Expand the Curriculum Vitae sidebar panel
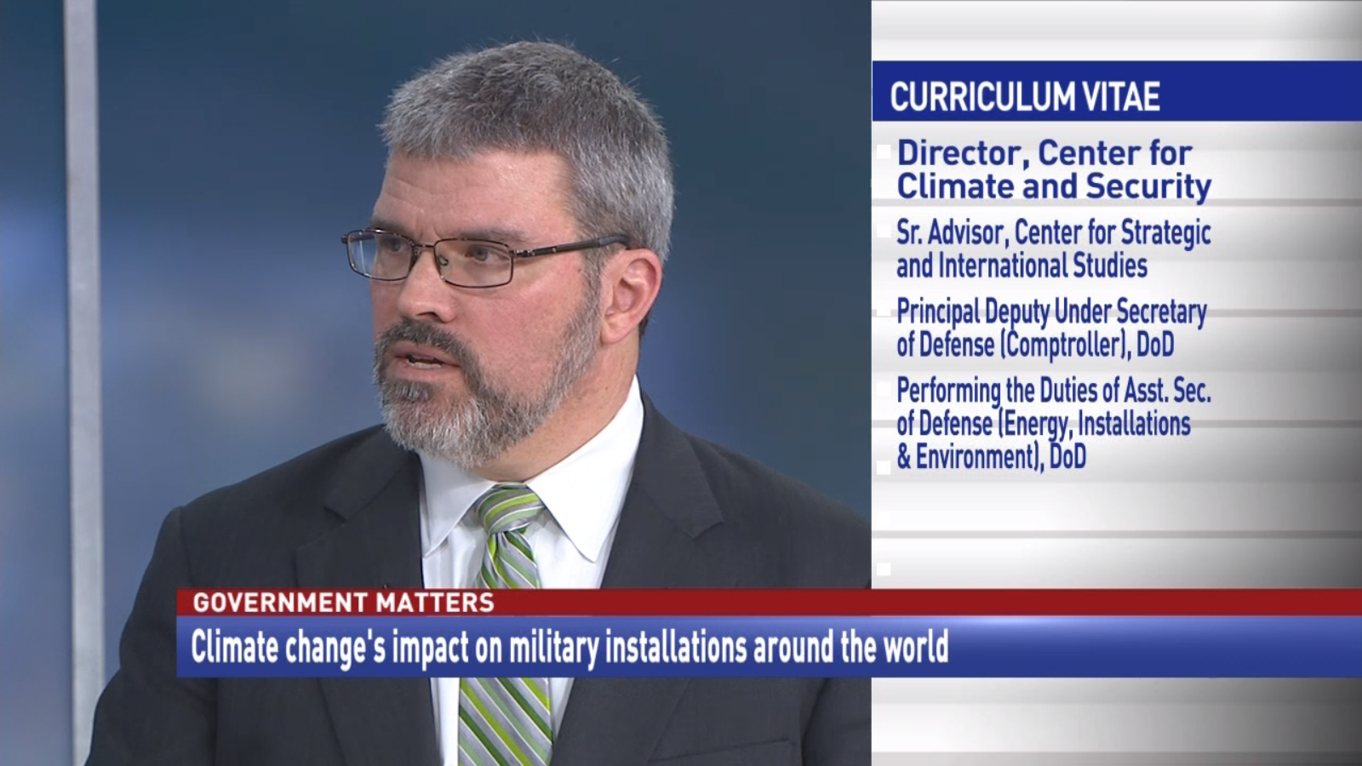The image size is (1362, 766). (1115, 340)
